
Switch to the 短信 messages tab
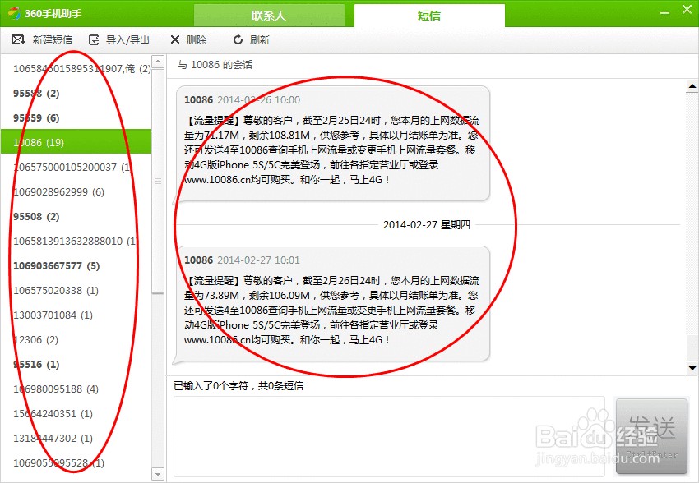[x=428, y=15]
